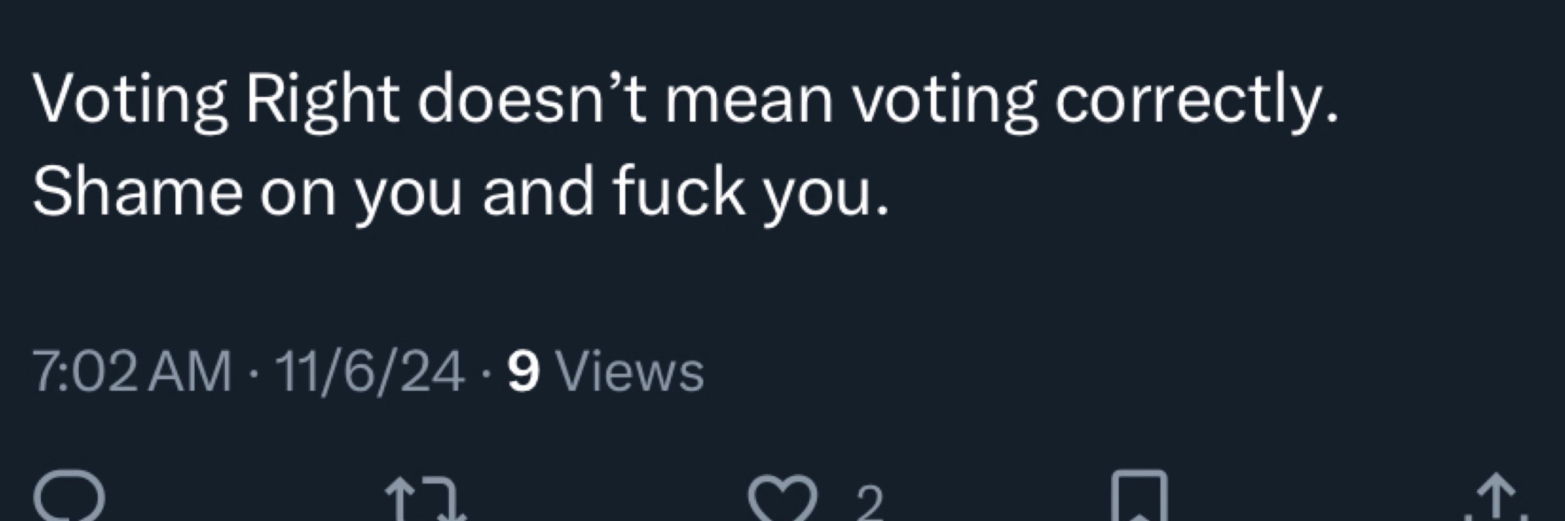The height and width of the screenshot is (521, 1565).
Task: Click the word "Shame" starting second line
Action: pyautogui.click(x=138, y=191)
